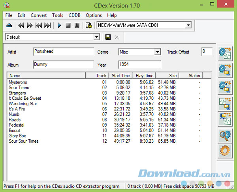Open the Convert menu
The height and width of the screenshot is (192, 237).
tap(38, 15)
